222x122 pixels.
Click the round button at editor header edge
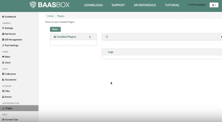(x=221, y=37)
